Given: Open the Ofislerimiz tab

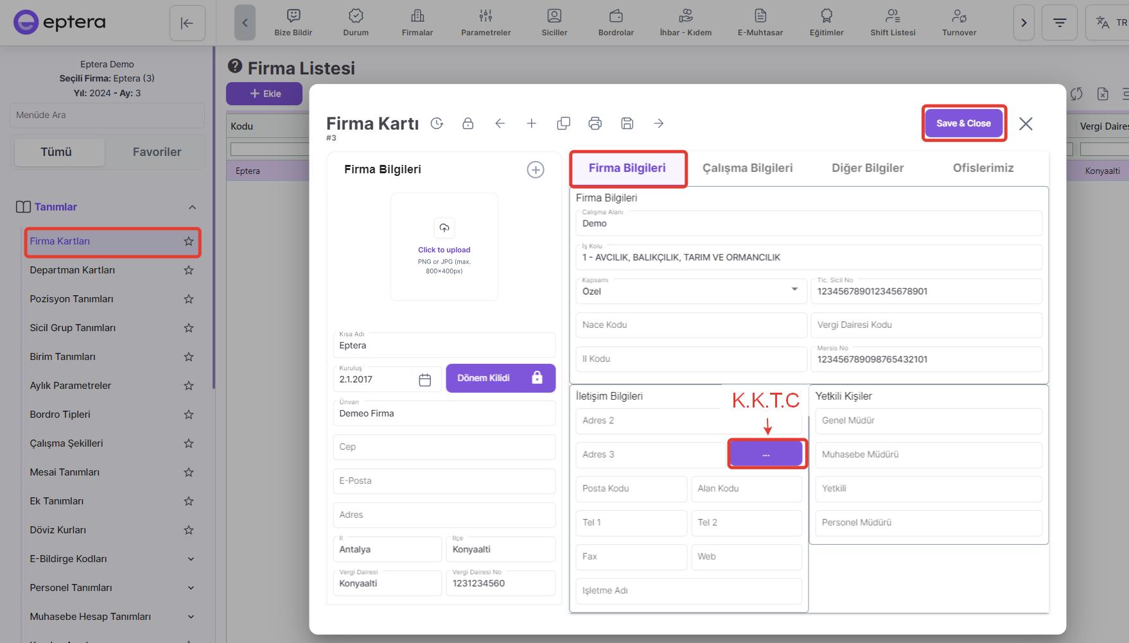Looking at the screenshot, I should pyautogui.click(x=983, y=168).
